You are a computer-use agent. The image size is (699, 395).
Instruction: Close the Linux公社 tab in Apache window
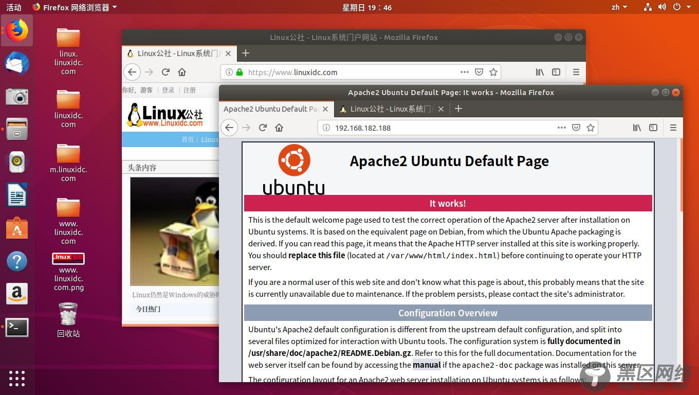click(x=442, y=109)
